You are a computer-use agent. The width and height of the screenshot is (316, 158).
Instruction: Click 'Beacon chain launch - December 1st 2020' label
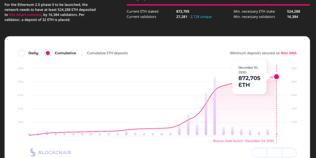[x=244, y=141]
